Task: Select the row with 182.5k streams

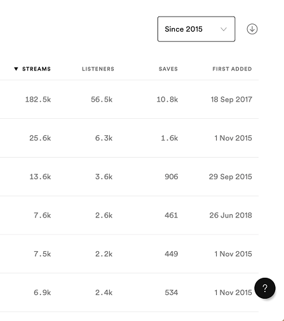Action: pos(129,99)
